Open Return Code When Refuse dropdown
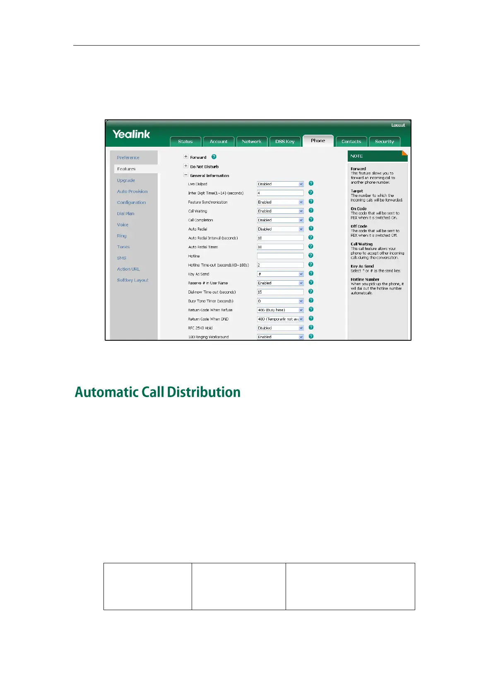 (280, 310)
